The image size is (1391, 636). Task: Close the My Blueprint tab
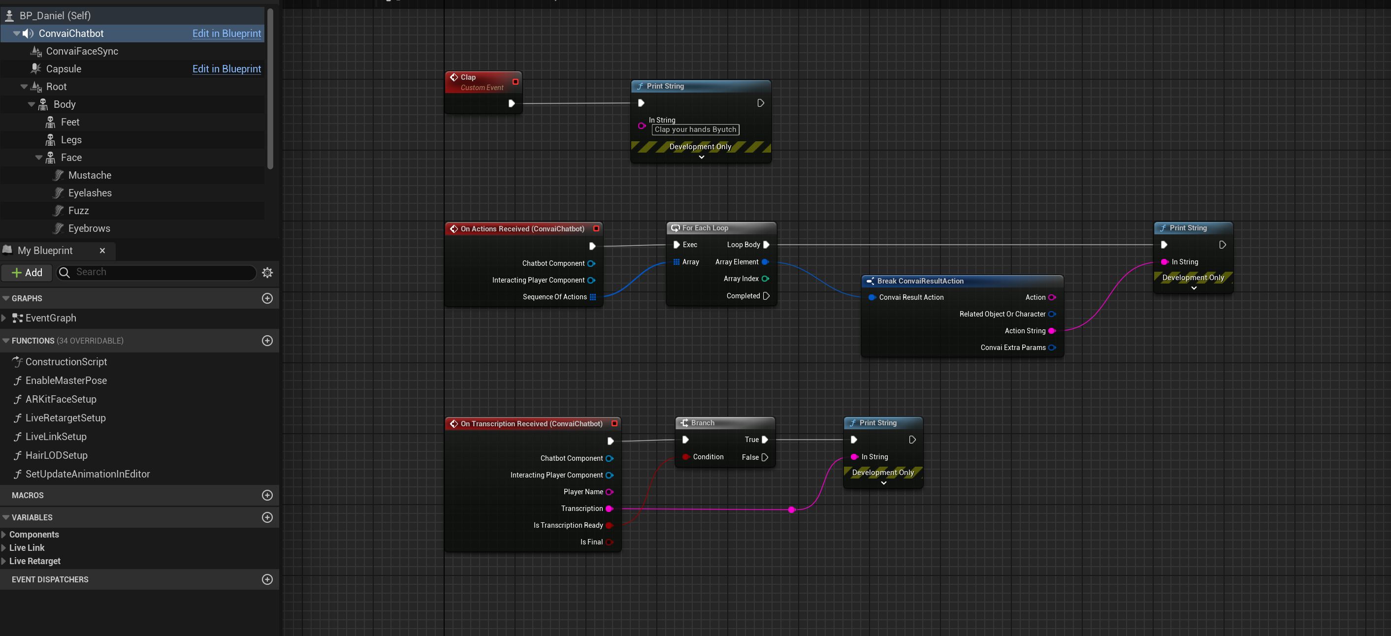click(102, 251)
